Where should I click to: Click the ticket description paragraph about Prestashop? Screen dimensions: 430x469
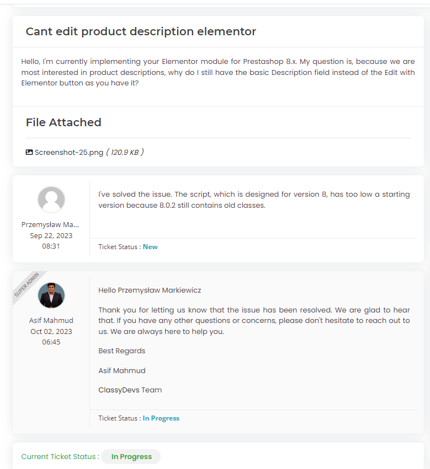coord(218,72)
